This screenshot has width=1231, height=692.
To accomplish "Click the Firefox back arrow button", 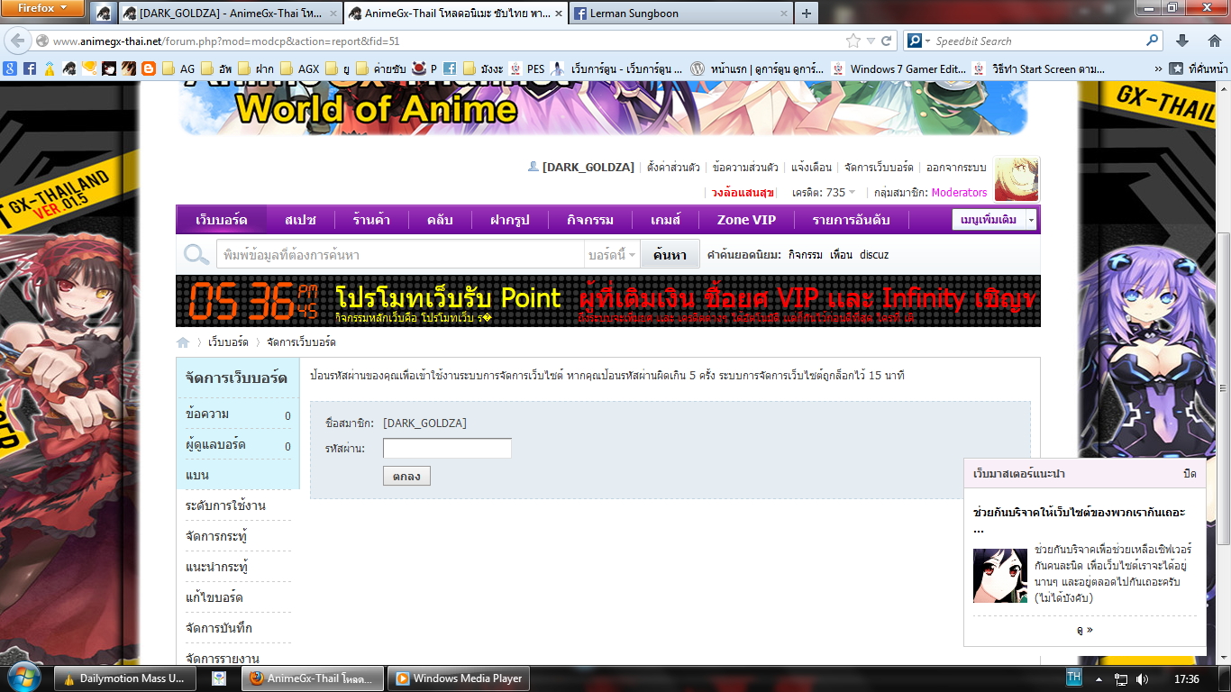I will [19, 41].
